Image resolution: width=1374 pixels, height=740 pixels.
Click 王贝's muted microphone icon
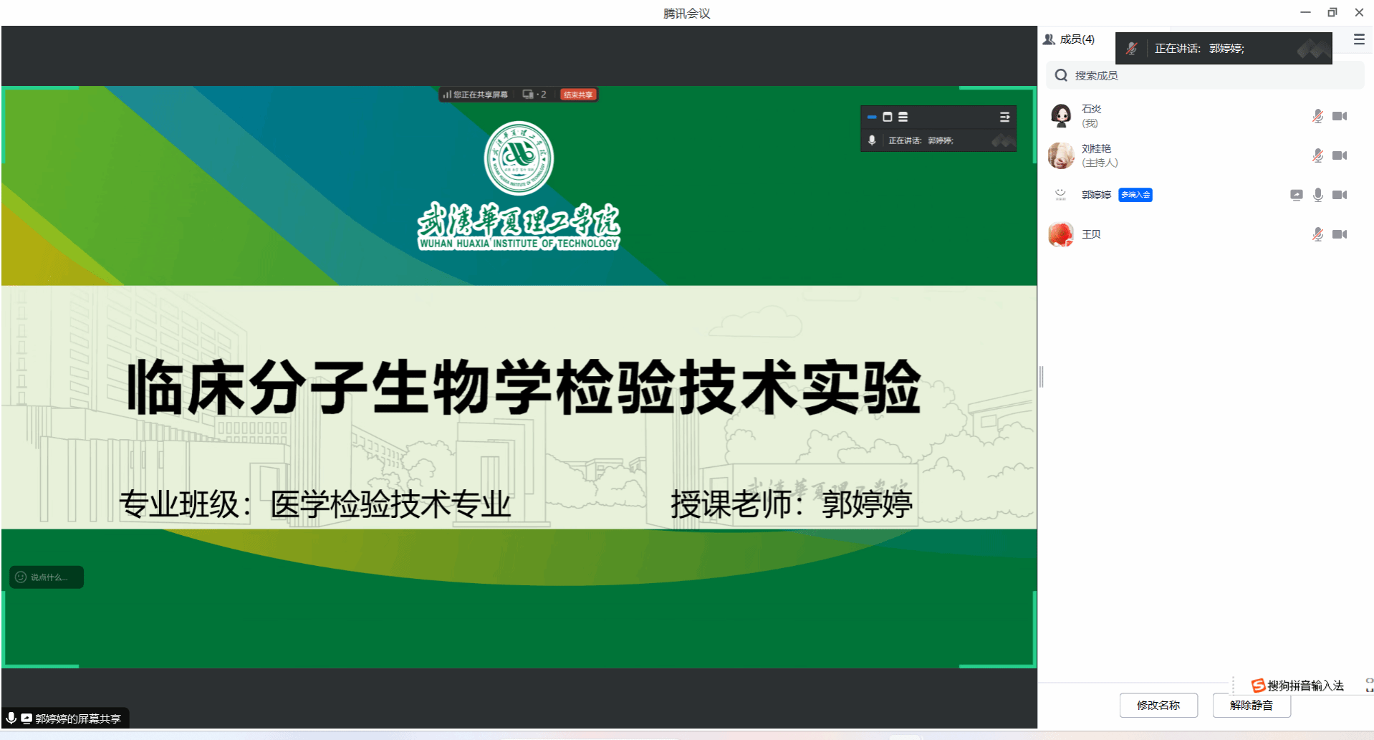click(x=1317, y=234)
